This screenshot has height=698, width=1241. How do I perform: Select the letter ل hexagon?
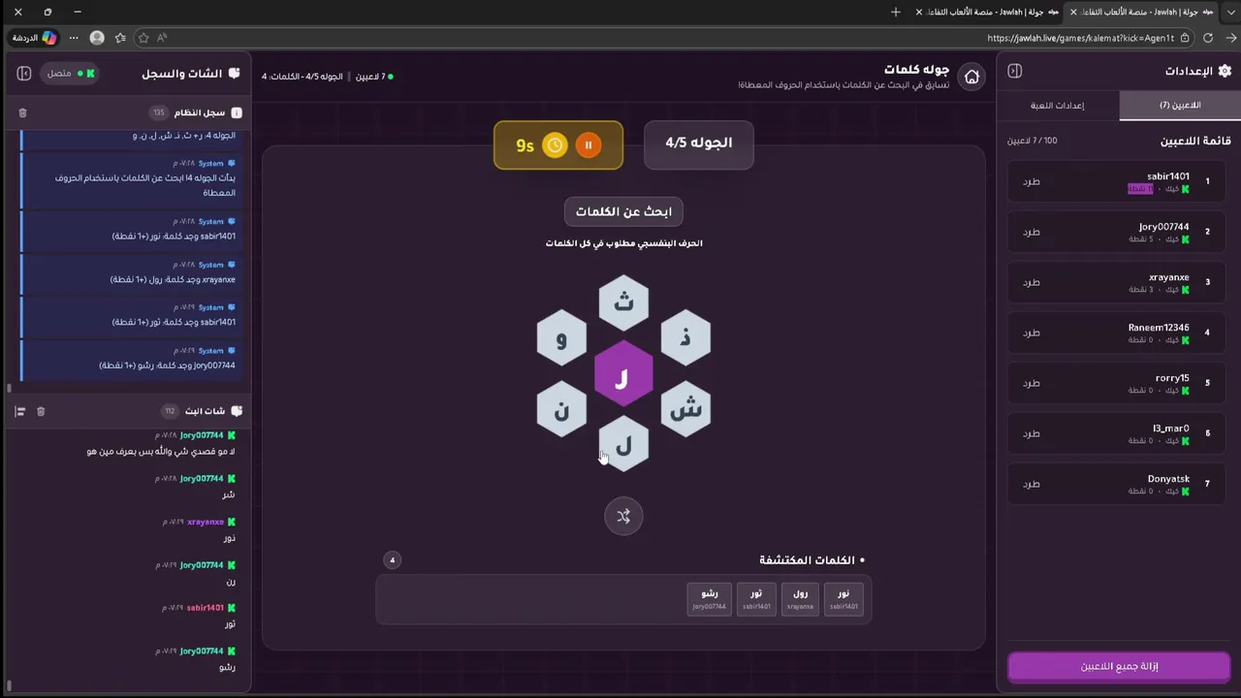(x=623, y=445)
